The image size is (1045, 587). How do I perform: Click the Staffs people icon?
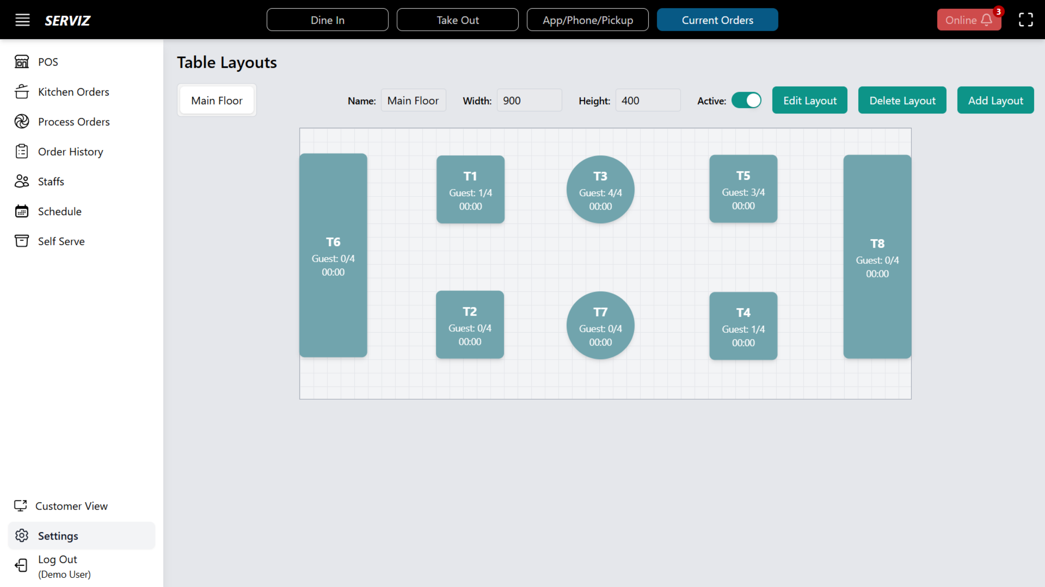click(22, 181)
